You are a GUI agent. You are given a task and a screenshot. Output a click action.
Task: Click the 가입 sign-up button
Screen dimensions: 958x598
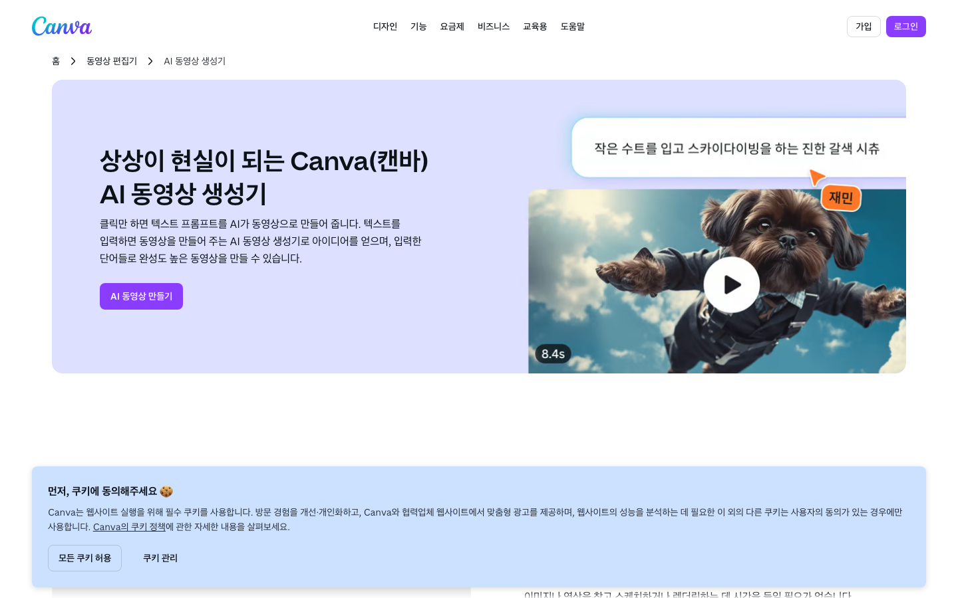point(864,27)
